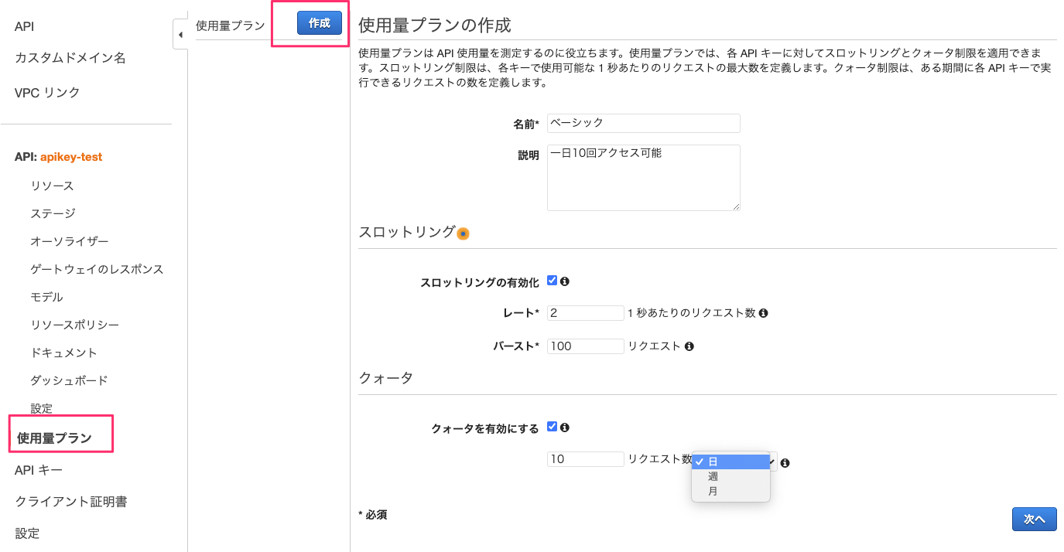Click the apikey-test API link
This screenshot has height=552, width=1064.
pos(71,157)
